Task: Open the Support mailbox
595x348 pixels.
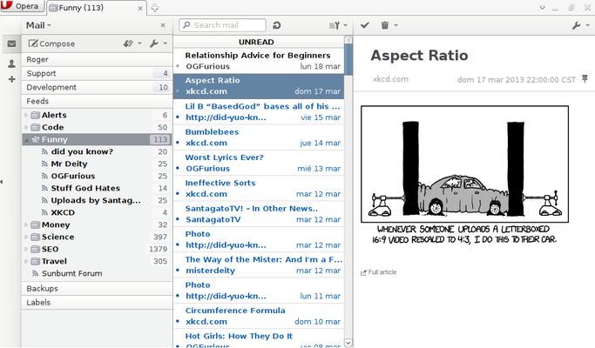Action: coord(97,74)
